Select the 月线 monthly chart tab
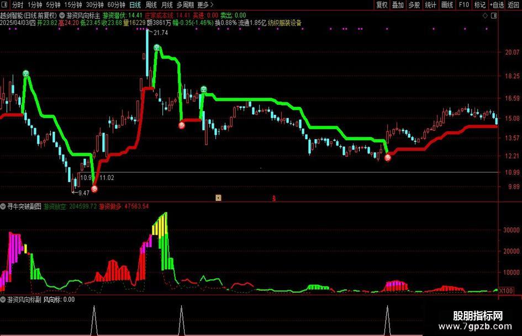This screenshot has height=336, width=522. click(x=166, y=4)
